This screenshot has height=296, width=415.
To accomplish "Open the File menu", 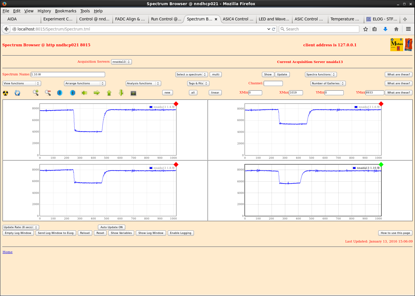I will pyautogui.click(x=6, y=11).
